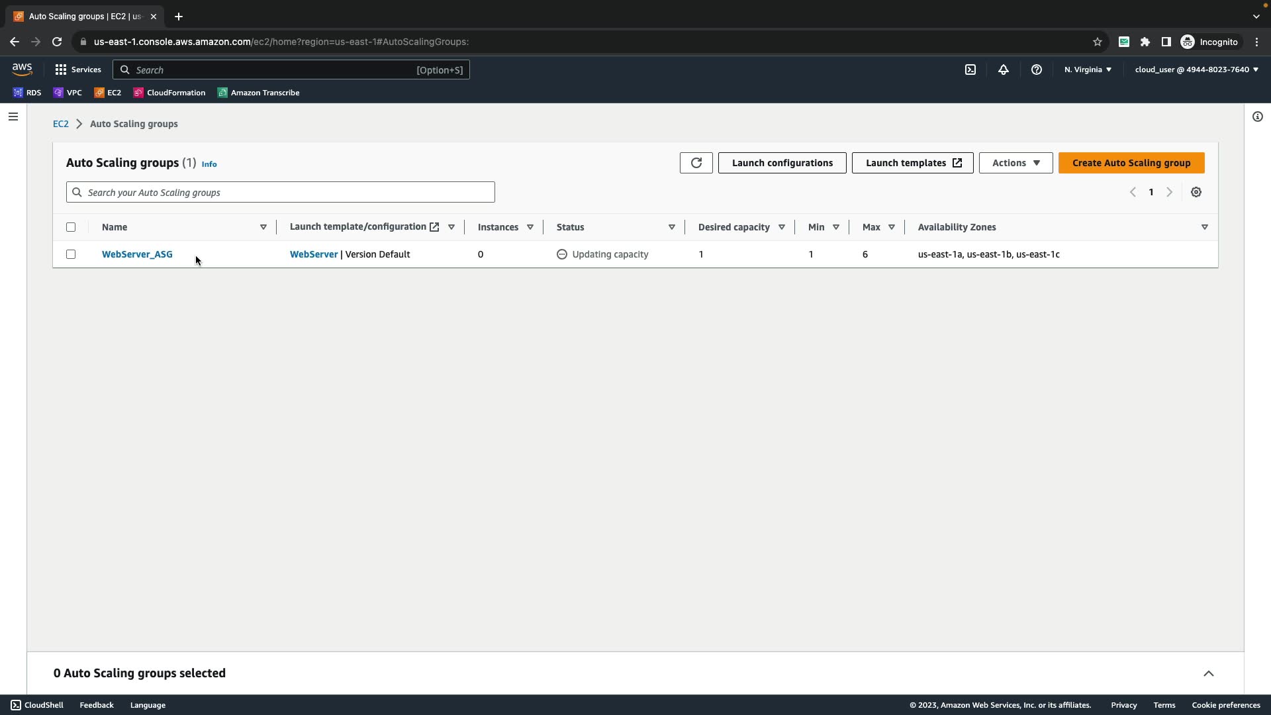Toggle the select all groups checkbox
This screenshot has width=1271, height=715.
(x=71, y=227)
